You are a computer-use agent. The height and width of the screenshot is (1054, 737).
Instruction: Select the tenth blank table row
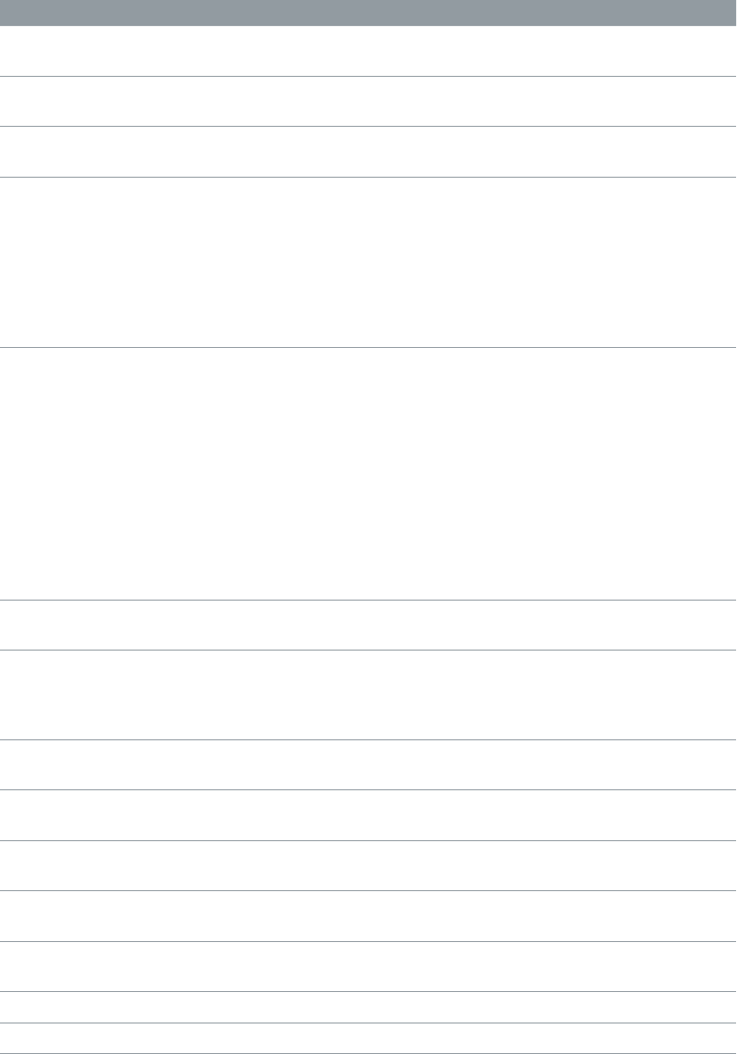pyautogui.click(x=368, y=865)
